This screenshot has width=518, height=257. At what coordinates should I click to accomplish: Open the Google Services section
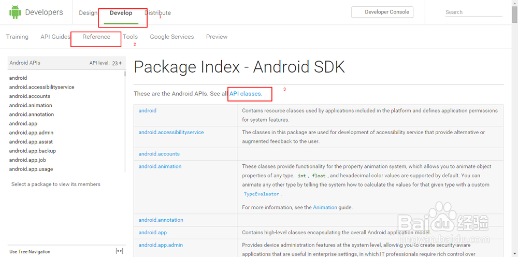point(171,37)
